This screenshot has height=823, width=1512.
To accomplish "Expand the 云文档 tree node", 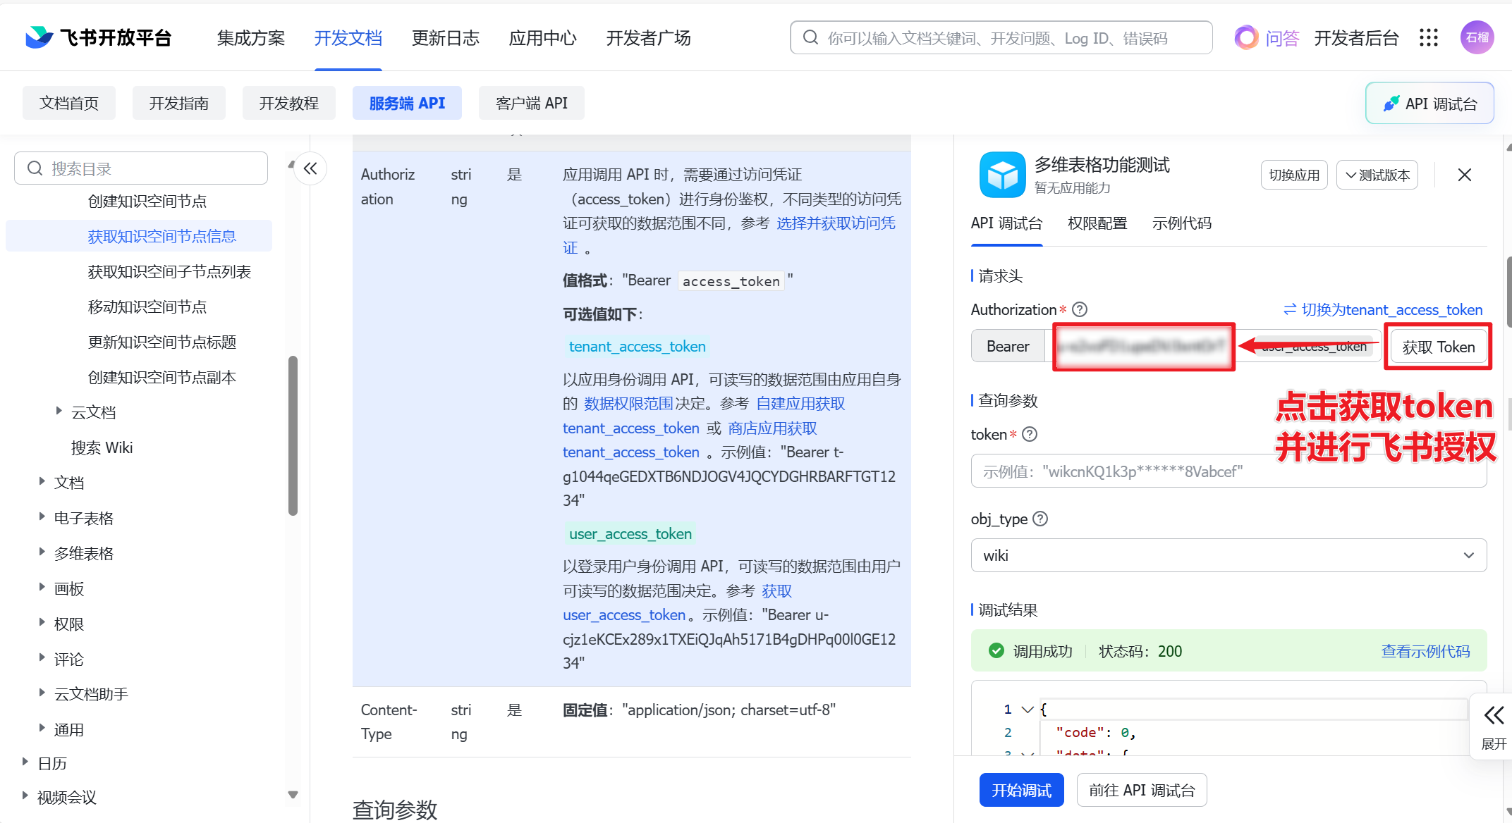I will 59,411.
